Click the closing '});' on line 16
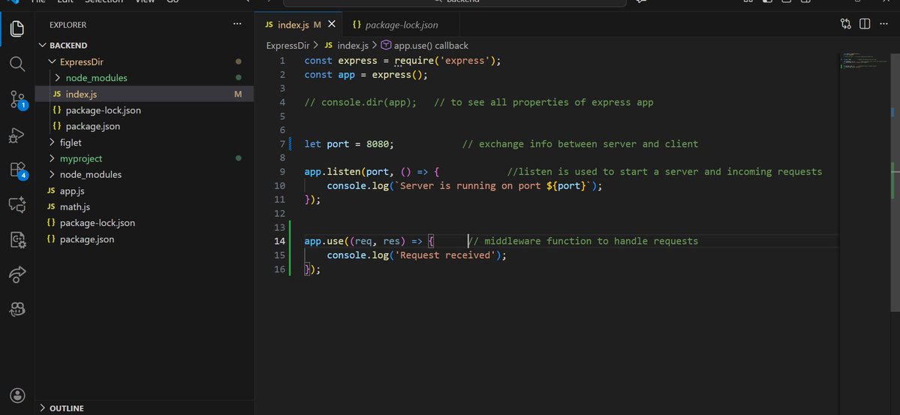The height and width of the screenshot is (415, 900). 312,269
